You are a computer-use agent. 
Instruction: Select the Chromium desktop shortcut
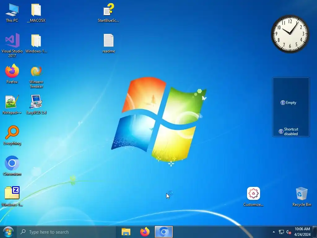click(x=12, y=166)
